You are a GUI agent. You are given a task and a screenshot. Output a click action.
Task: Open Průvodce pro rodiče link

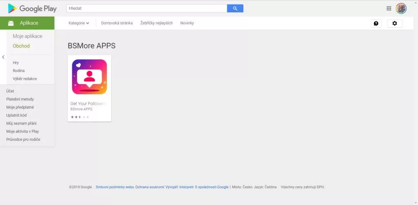23,139
